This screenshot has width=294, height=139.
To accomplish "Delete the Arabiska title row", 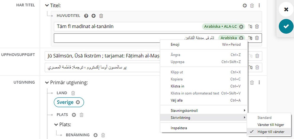I will tap(257, 38).
